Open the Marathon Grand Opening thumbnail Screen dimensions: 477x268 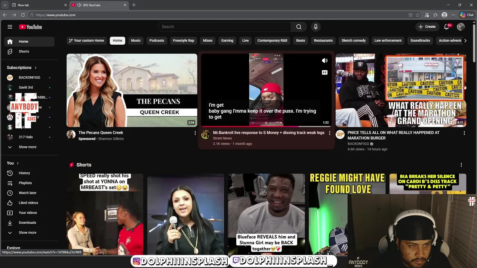pos(401,90)
